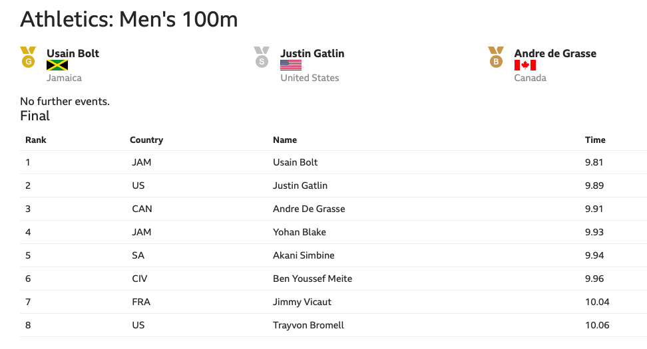The height and width of the screenshot is (349, 647).
Task: Click the Name column header
Action: (285, 140)
